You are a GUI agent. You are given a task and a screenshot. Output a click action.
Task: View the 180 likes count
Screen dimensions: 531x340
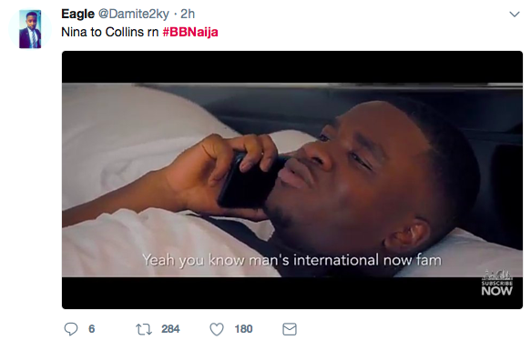coord(243,329)
